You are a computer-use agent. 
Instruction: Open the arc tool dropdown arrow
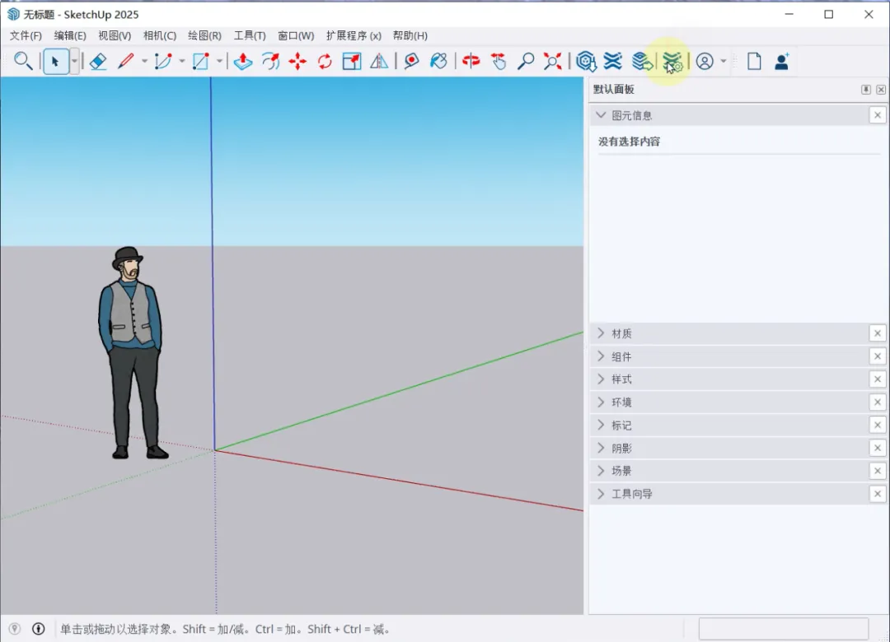click(180, 61)
